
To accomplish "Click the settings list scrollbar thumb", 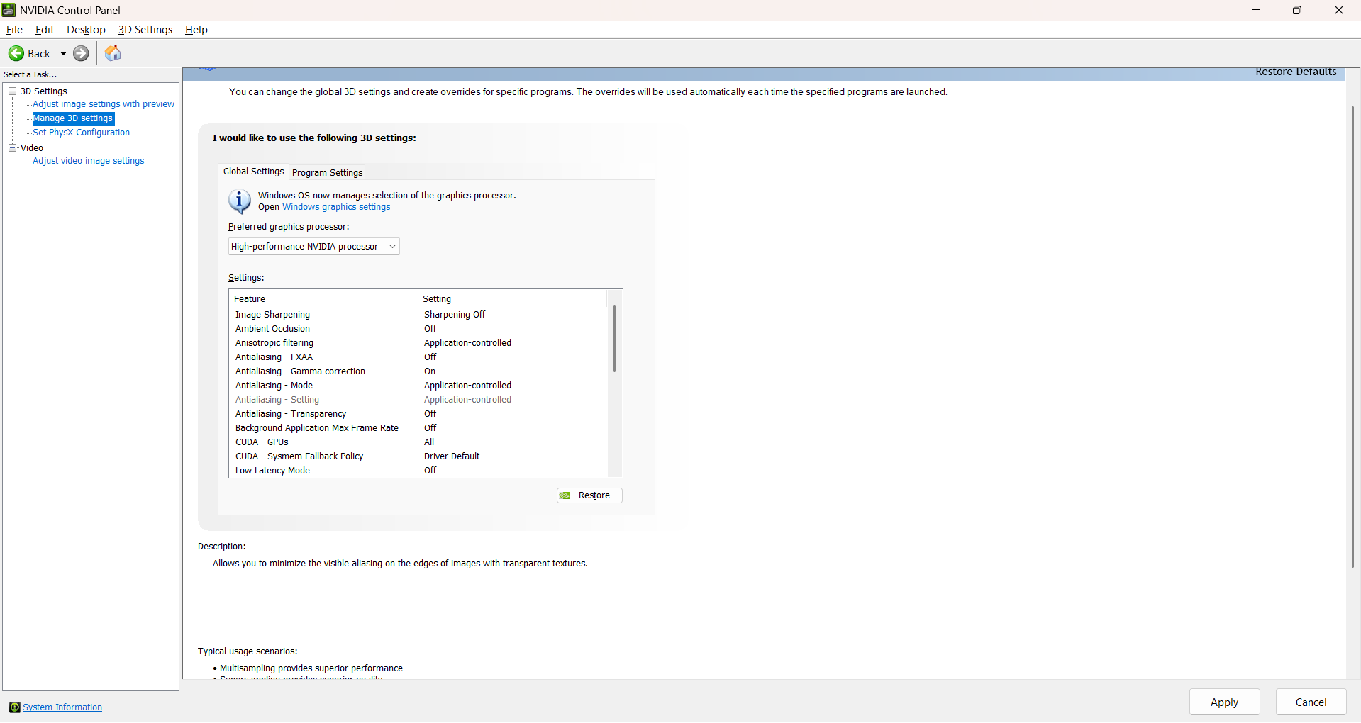I will coord(614,338).
